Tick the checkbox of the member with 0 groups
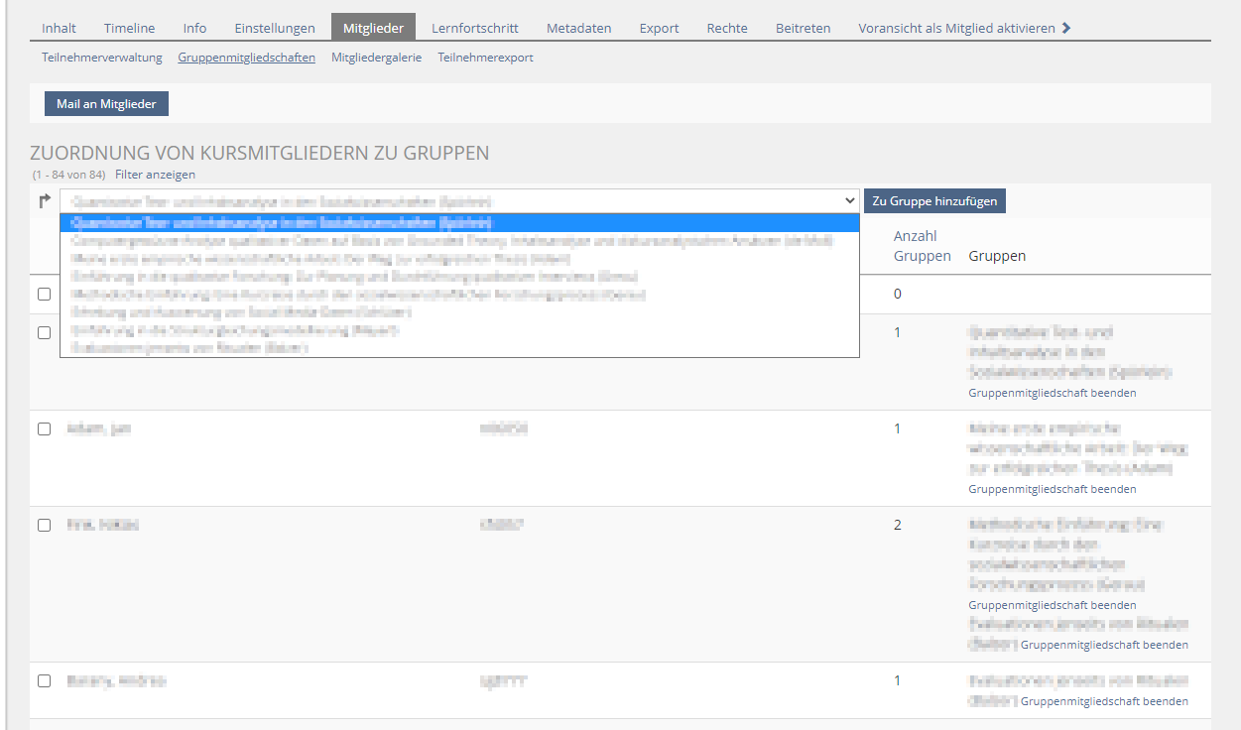The image size is (1241, 730). 44,295
